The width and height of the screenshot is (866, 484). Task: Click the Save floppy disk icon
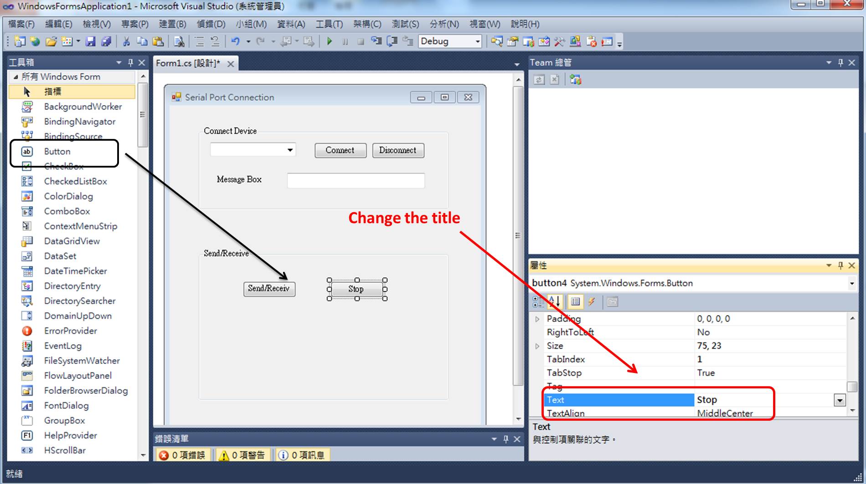tap(91, 41)
